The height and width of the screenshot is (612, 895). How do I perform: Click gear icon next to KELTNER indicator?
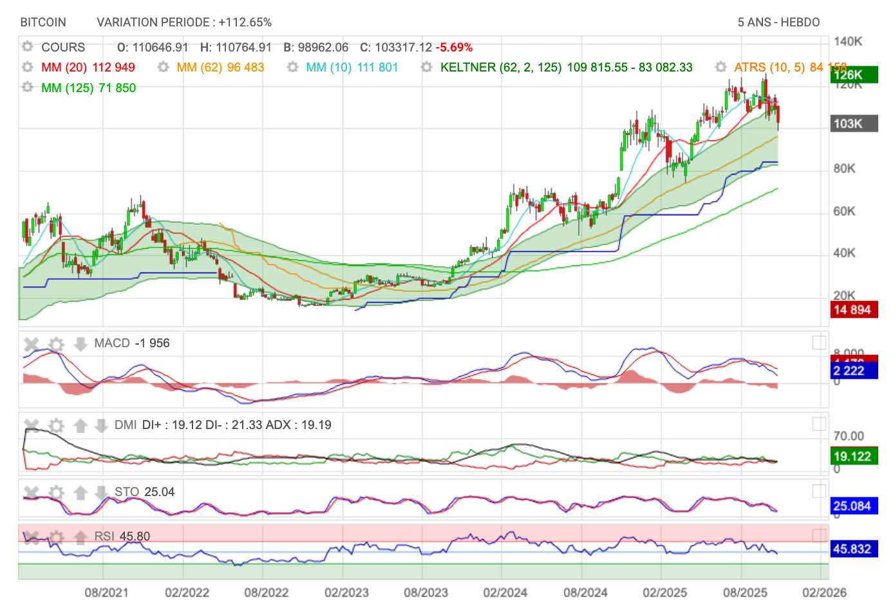point(426,67)
